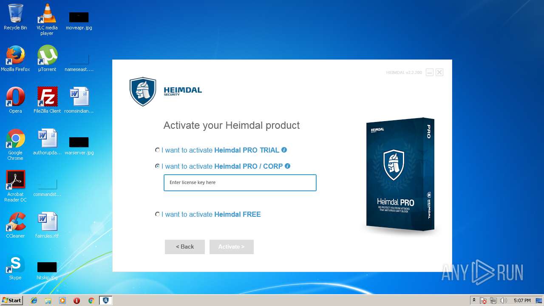Screen dimensions: 544x306
Task: Click the 5:07 PM taskbar clock
Action: pos(522,300)
